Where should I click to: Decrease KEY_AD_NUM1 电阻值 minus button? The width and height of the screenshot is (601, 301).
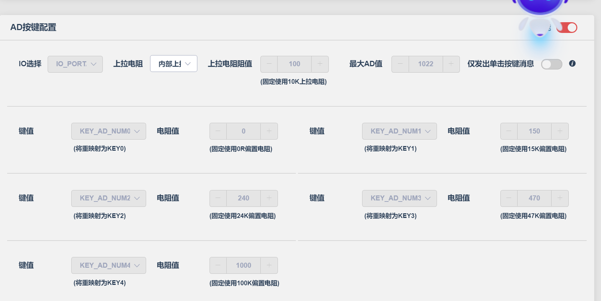click(509, 131)
